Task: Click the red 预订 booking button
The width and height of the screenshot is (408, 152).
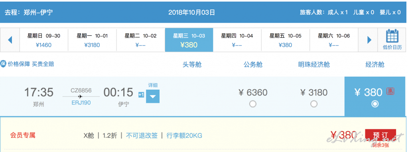Action: [x=380, y=135]
